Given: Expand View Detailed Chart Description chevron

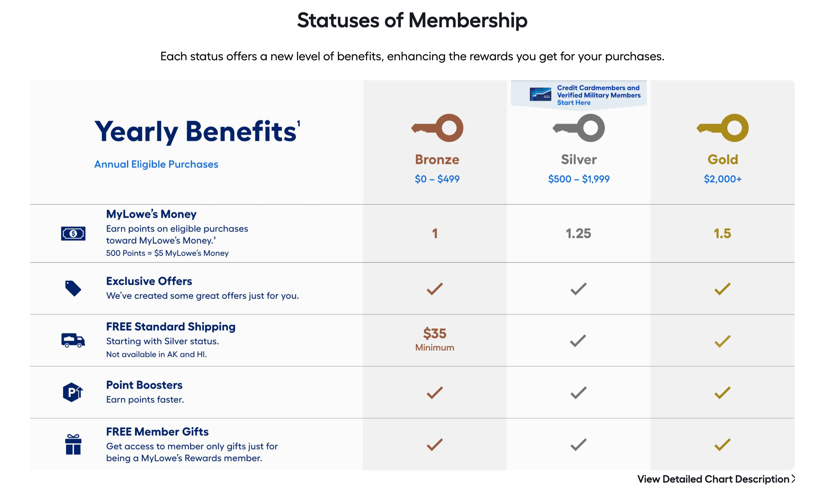Looking at the screenshot, I should (x=793, y=479).
